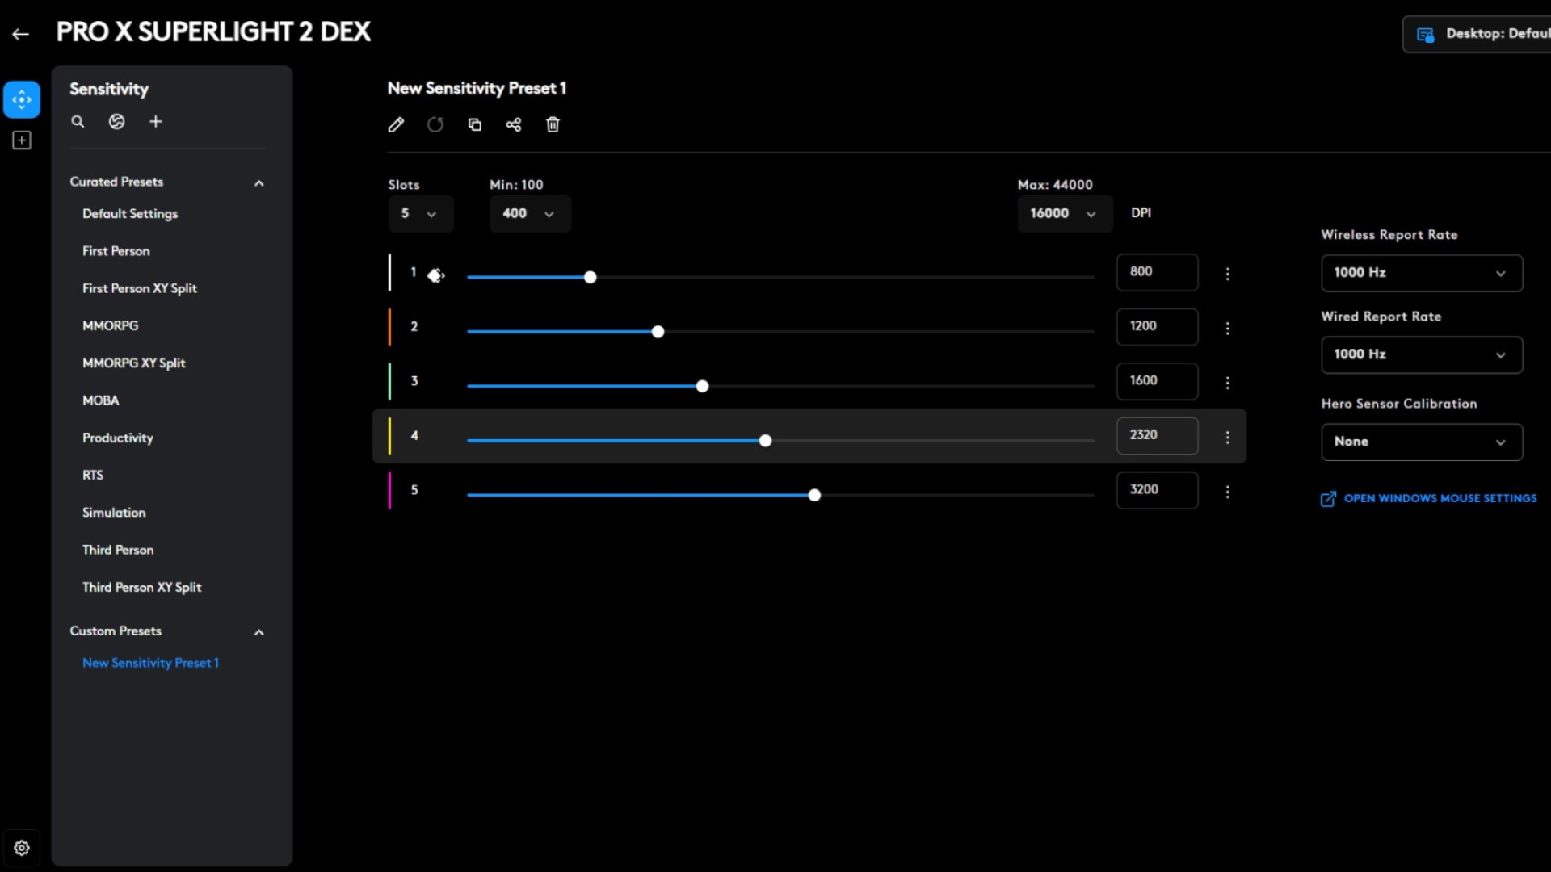Click the slot 5 slider handle
This screenshot has width=1551, height=872.
pos(815,496)
